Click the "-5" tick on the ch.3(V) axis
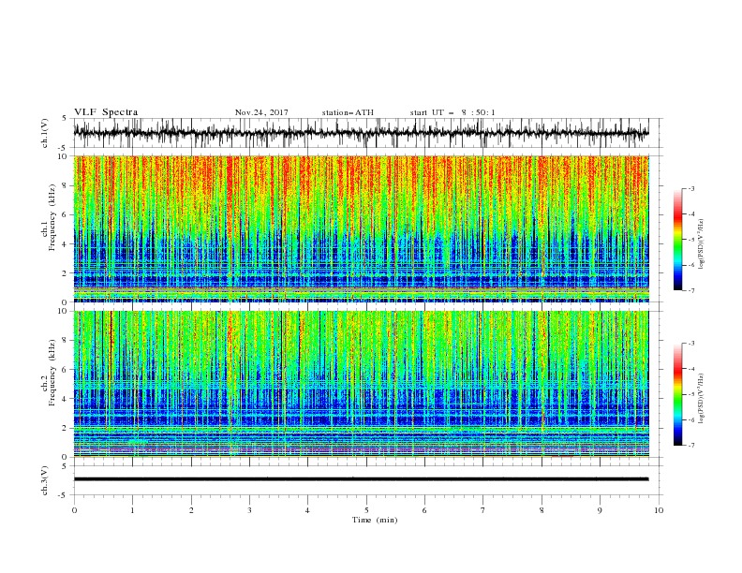742x573 pixels. point(64,495)
